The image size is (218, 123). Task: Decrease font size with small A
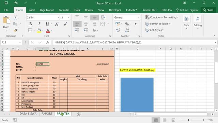pos(65,24)
